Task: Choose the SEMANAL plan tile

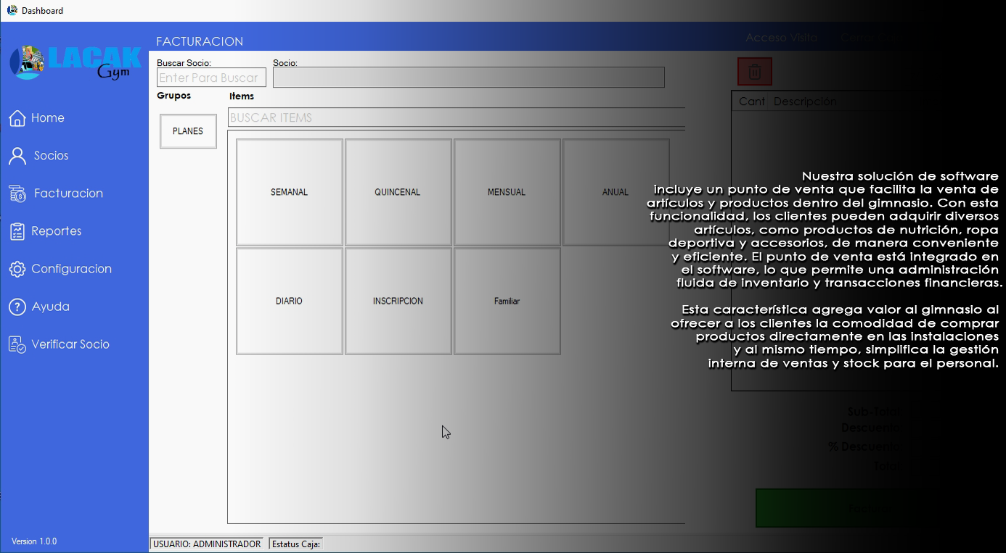Action: (x=290, y=192)
